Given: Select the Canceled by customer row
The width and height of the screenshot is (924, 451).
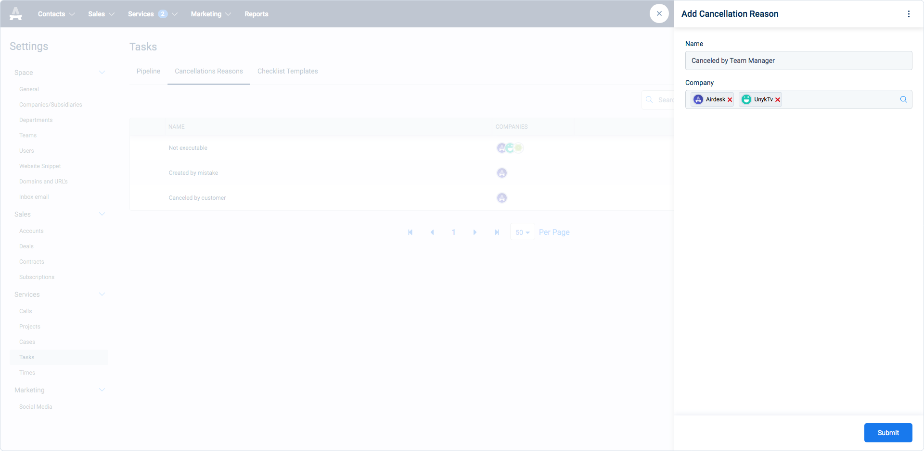Looking at the screenshot, I should tap(401, 198).
